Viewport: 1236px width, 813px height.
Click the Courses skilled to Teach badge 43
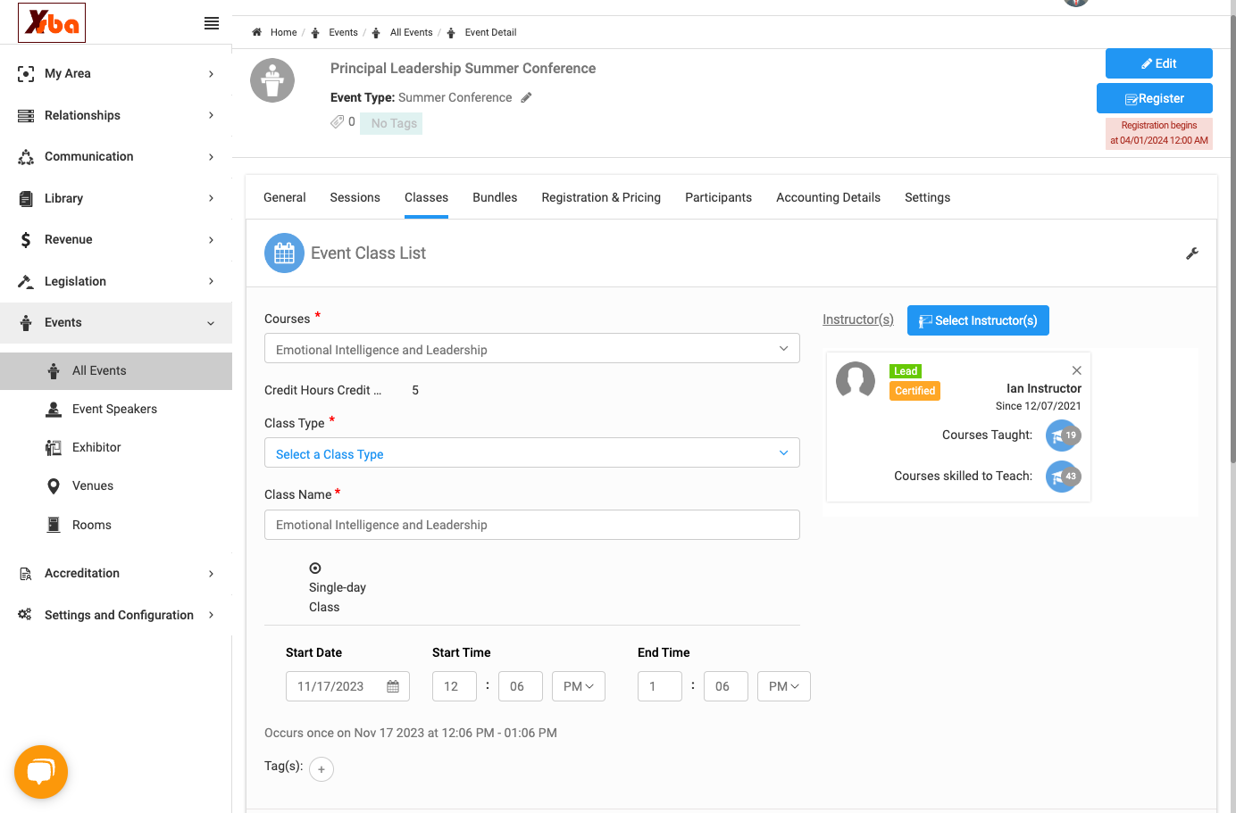tap(1064, 477)
